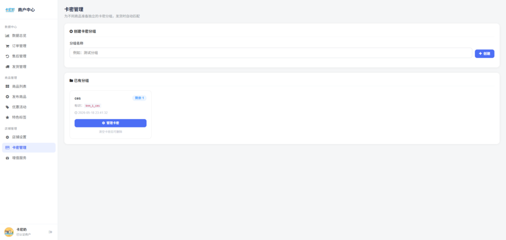This screenshot has width=506, height=240.
Task: Click the knn_1_ces identifier tag
Action: point(92,106)
